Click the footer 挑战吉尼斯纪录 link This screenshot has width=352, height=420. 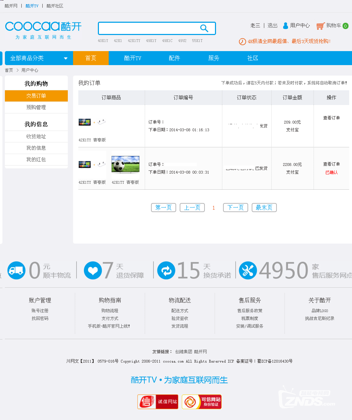click(x=320, y=318)
